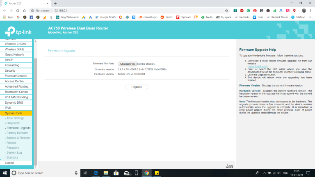
Task: Go to System Log page
Action: tap(14, 152)
